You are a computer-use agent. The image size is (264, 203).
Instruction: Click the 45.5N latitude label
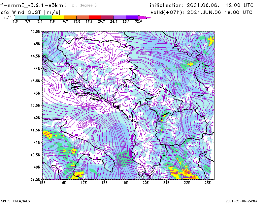35,31
